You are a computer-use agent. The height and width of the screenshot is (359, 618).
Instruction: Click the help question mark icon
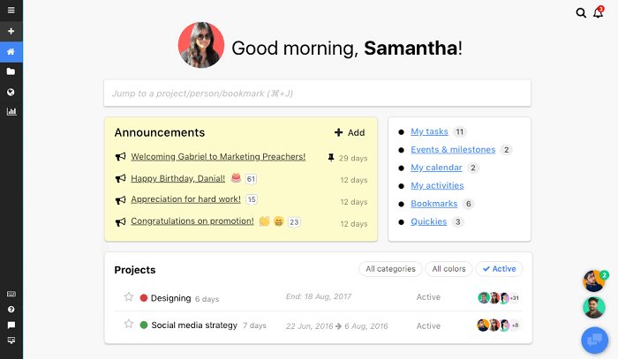[x=11, y=310]
